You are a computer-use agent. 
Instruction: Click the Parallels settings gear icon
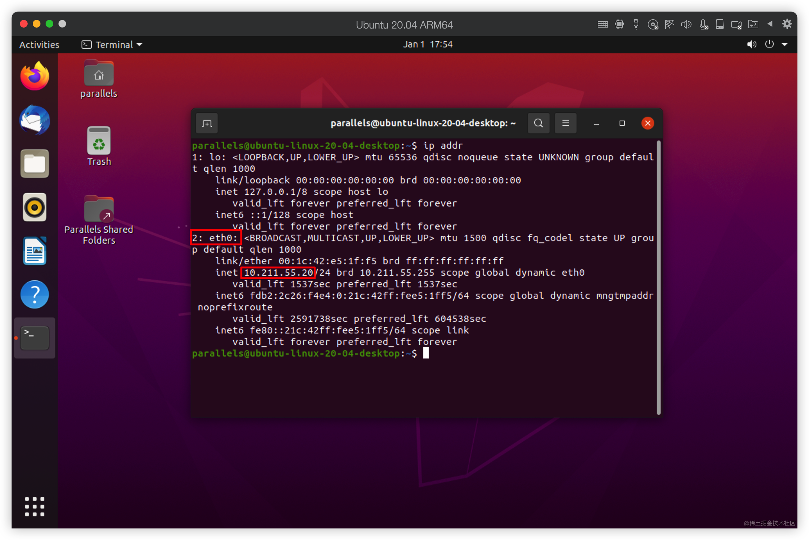[x=787, y=23]
